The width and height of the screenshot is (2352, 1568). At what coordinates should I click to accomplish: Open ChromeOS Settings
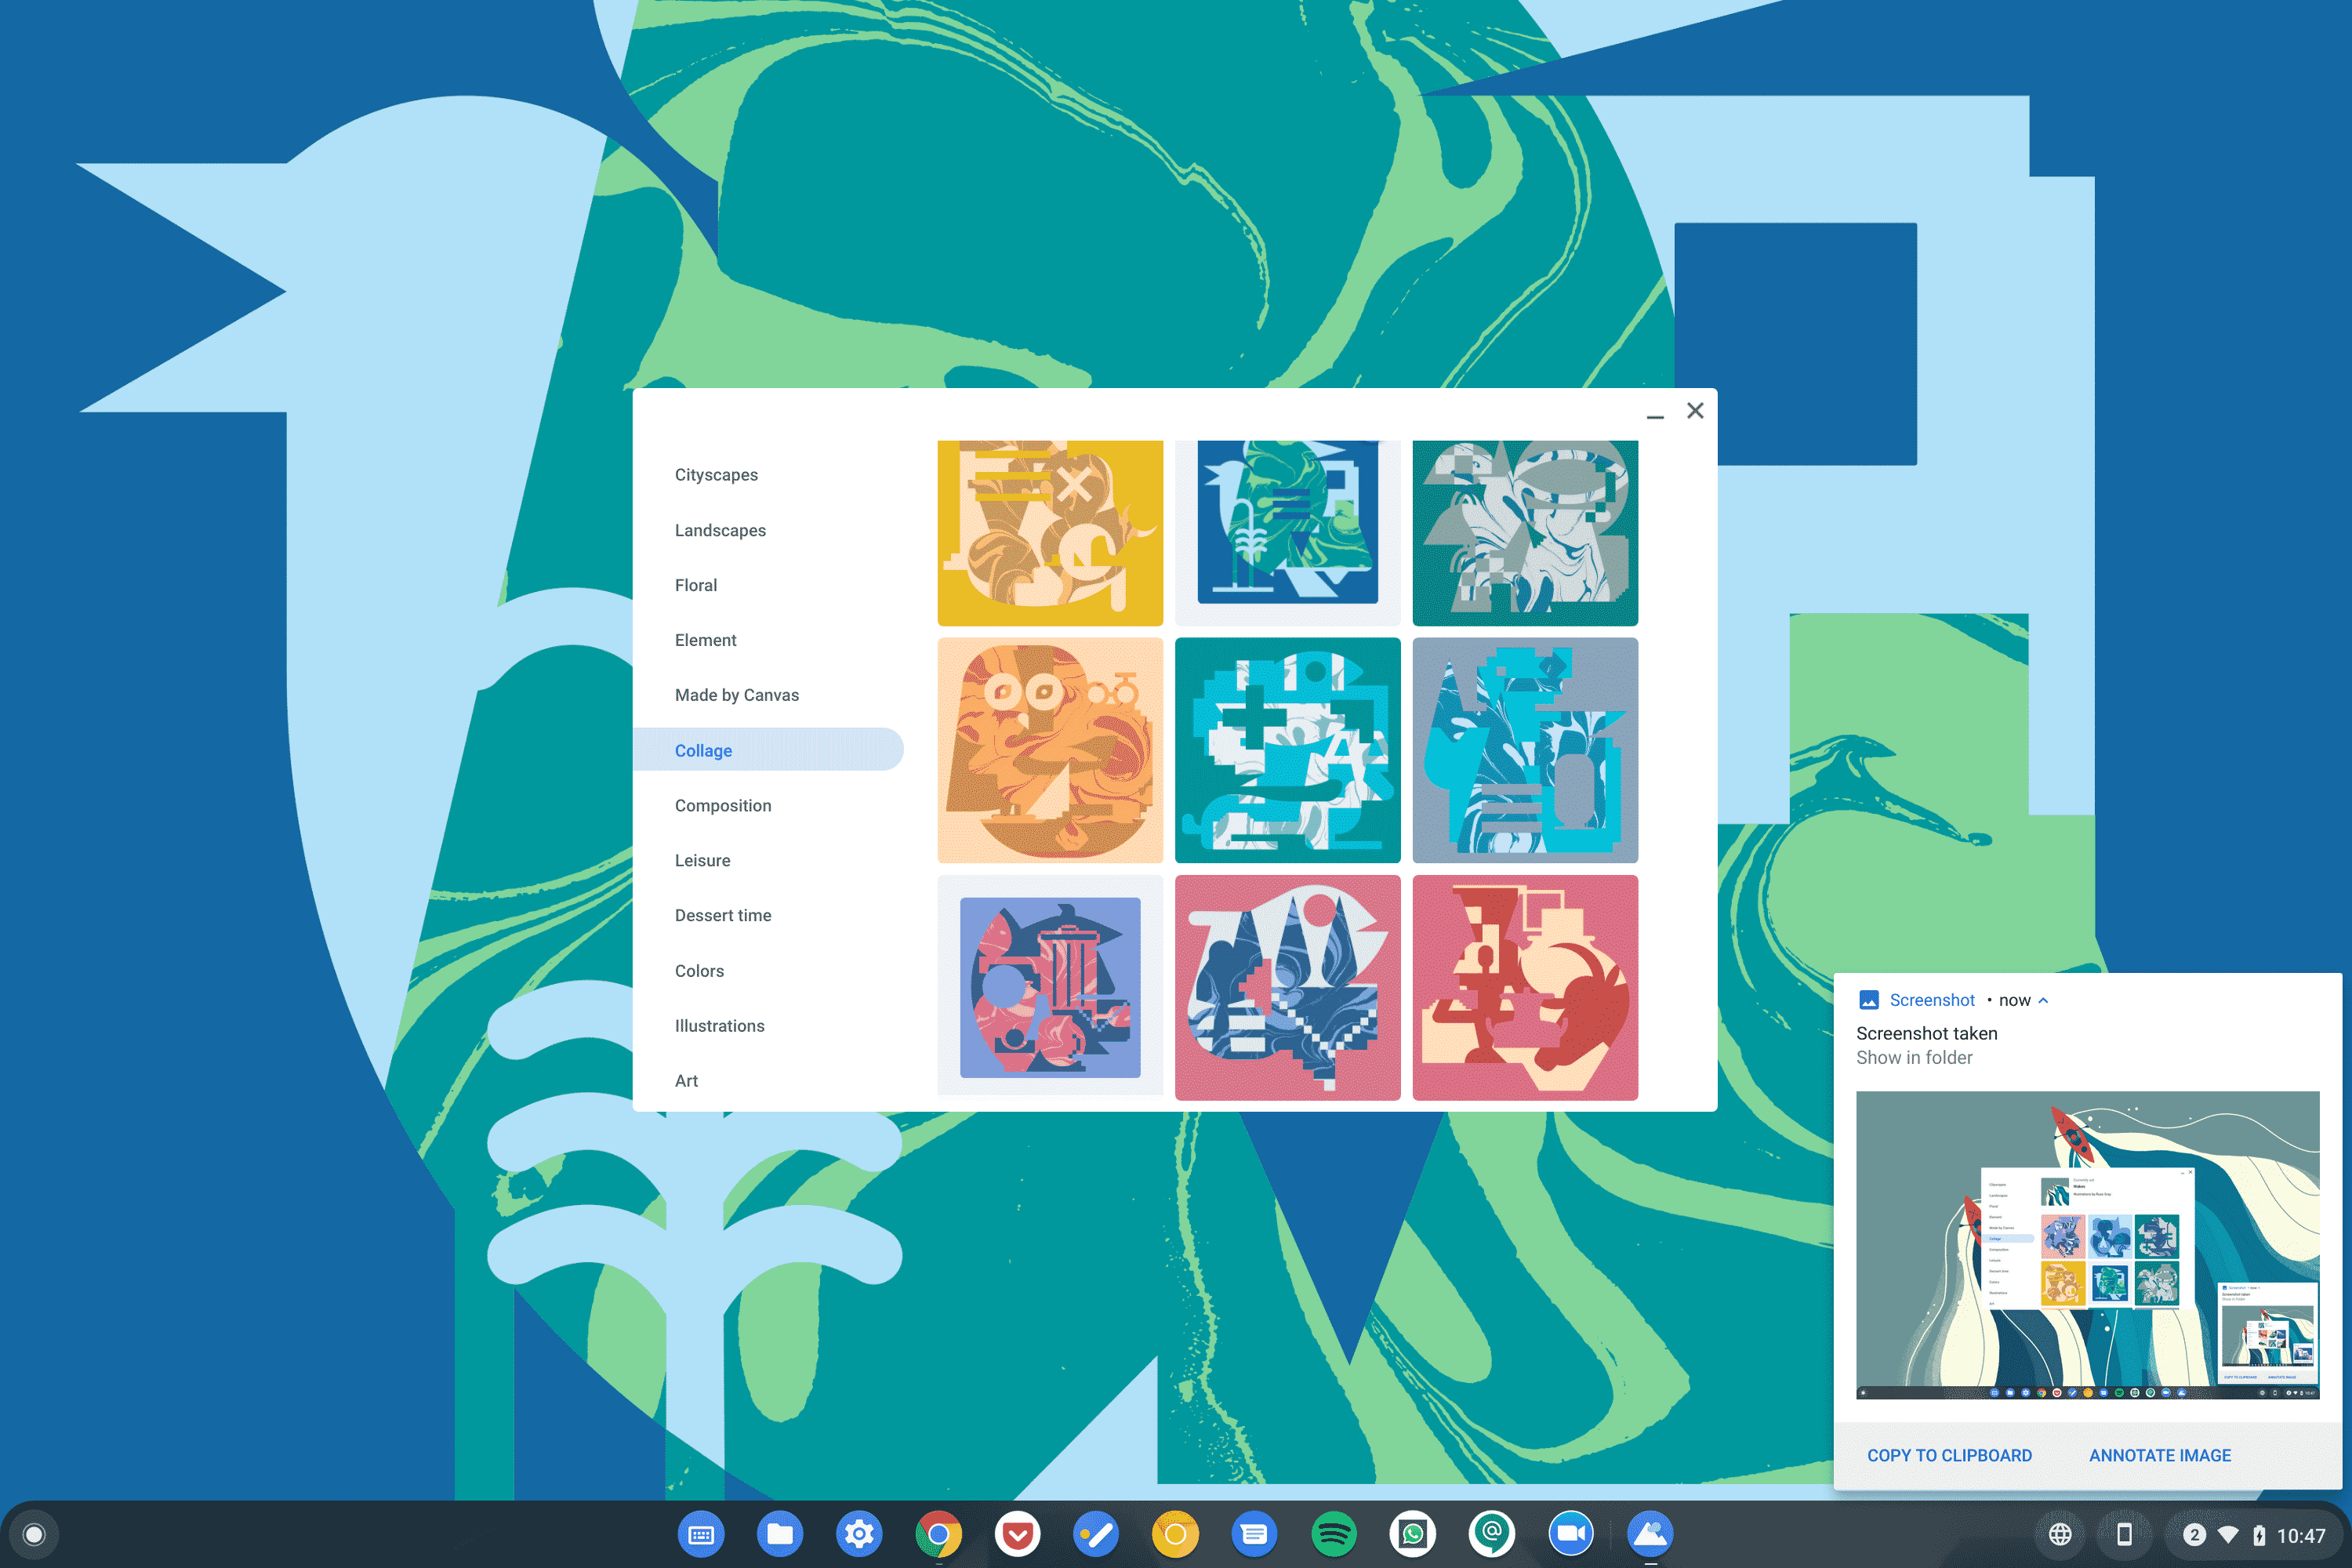click(859, 1533)
